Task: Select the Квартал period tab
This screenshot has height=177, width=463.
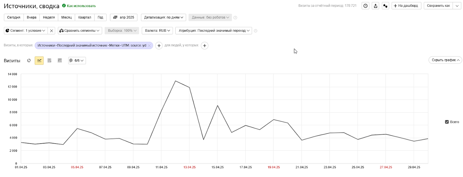Action: pyautogui.click(x=84, y=17)
